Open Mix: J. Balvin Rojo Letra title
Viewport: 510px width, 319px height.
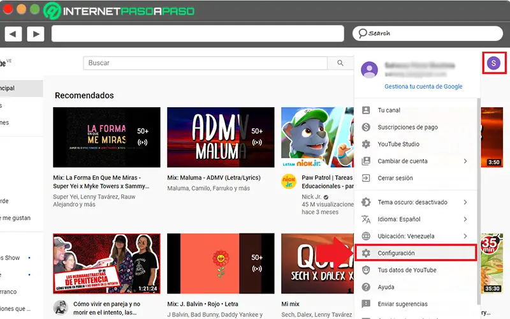pos(203,304)
